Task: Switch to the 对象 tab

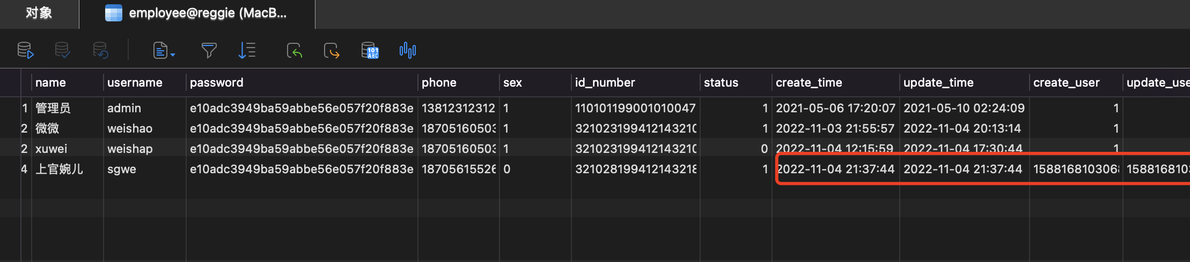Action: (39, 13)
